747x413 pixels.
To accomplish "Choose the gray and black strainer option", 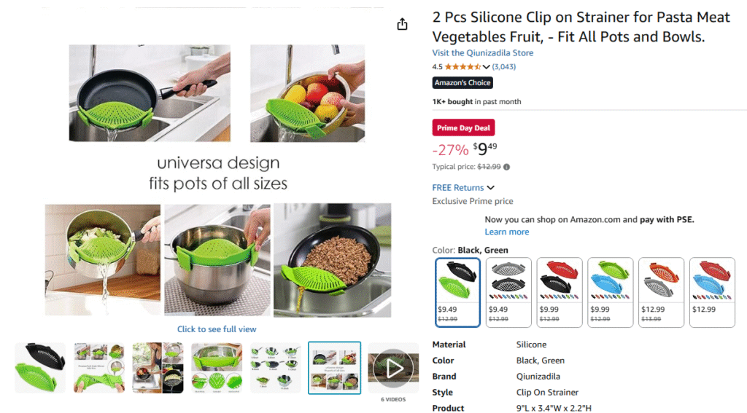I will click(x=508, y=292).
